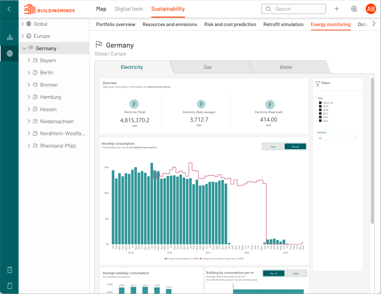Screen dimensions: 381x294
Task: Click the dashboard vertical scrollbar
Action: point(372,151)
